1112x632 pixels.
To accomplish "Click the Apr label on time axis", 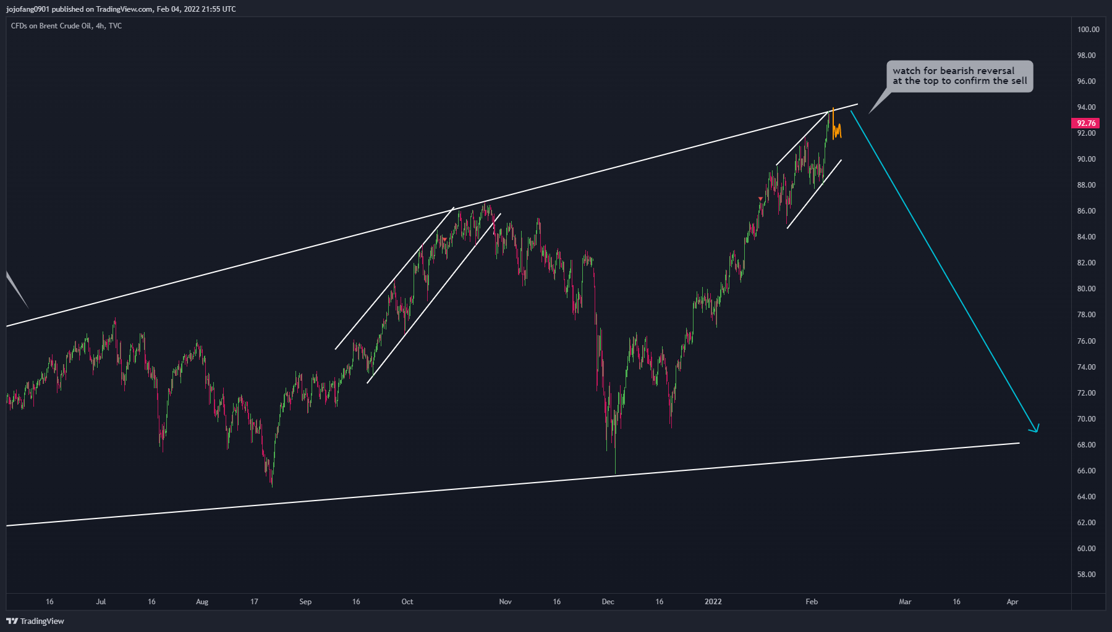I will 1012,602.
